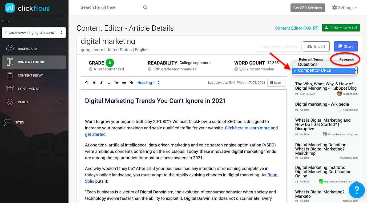The width and height of the screenshot is (367, 203).
Task: Save the article with Save button
Action: click(x=276, y=83)
